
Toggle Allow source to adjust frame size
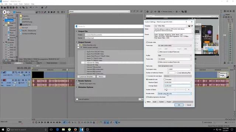click(159, 52)
